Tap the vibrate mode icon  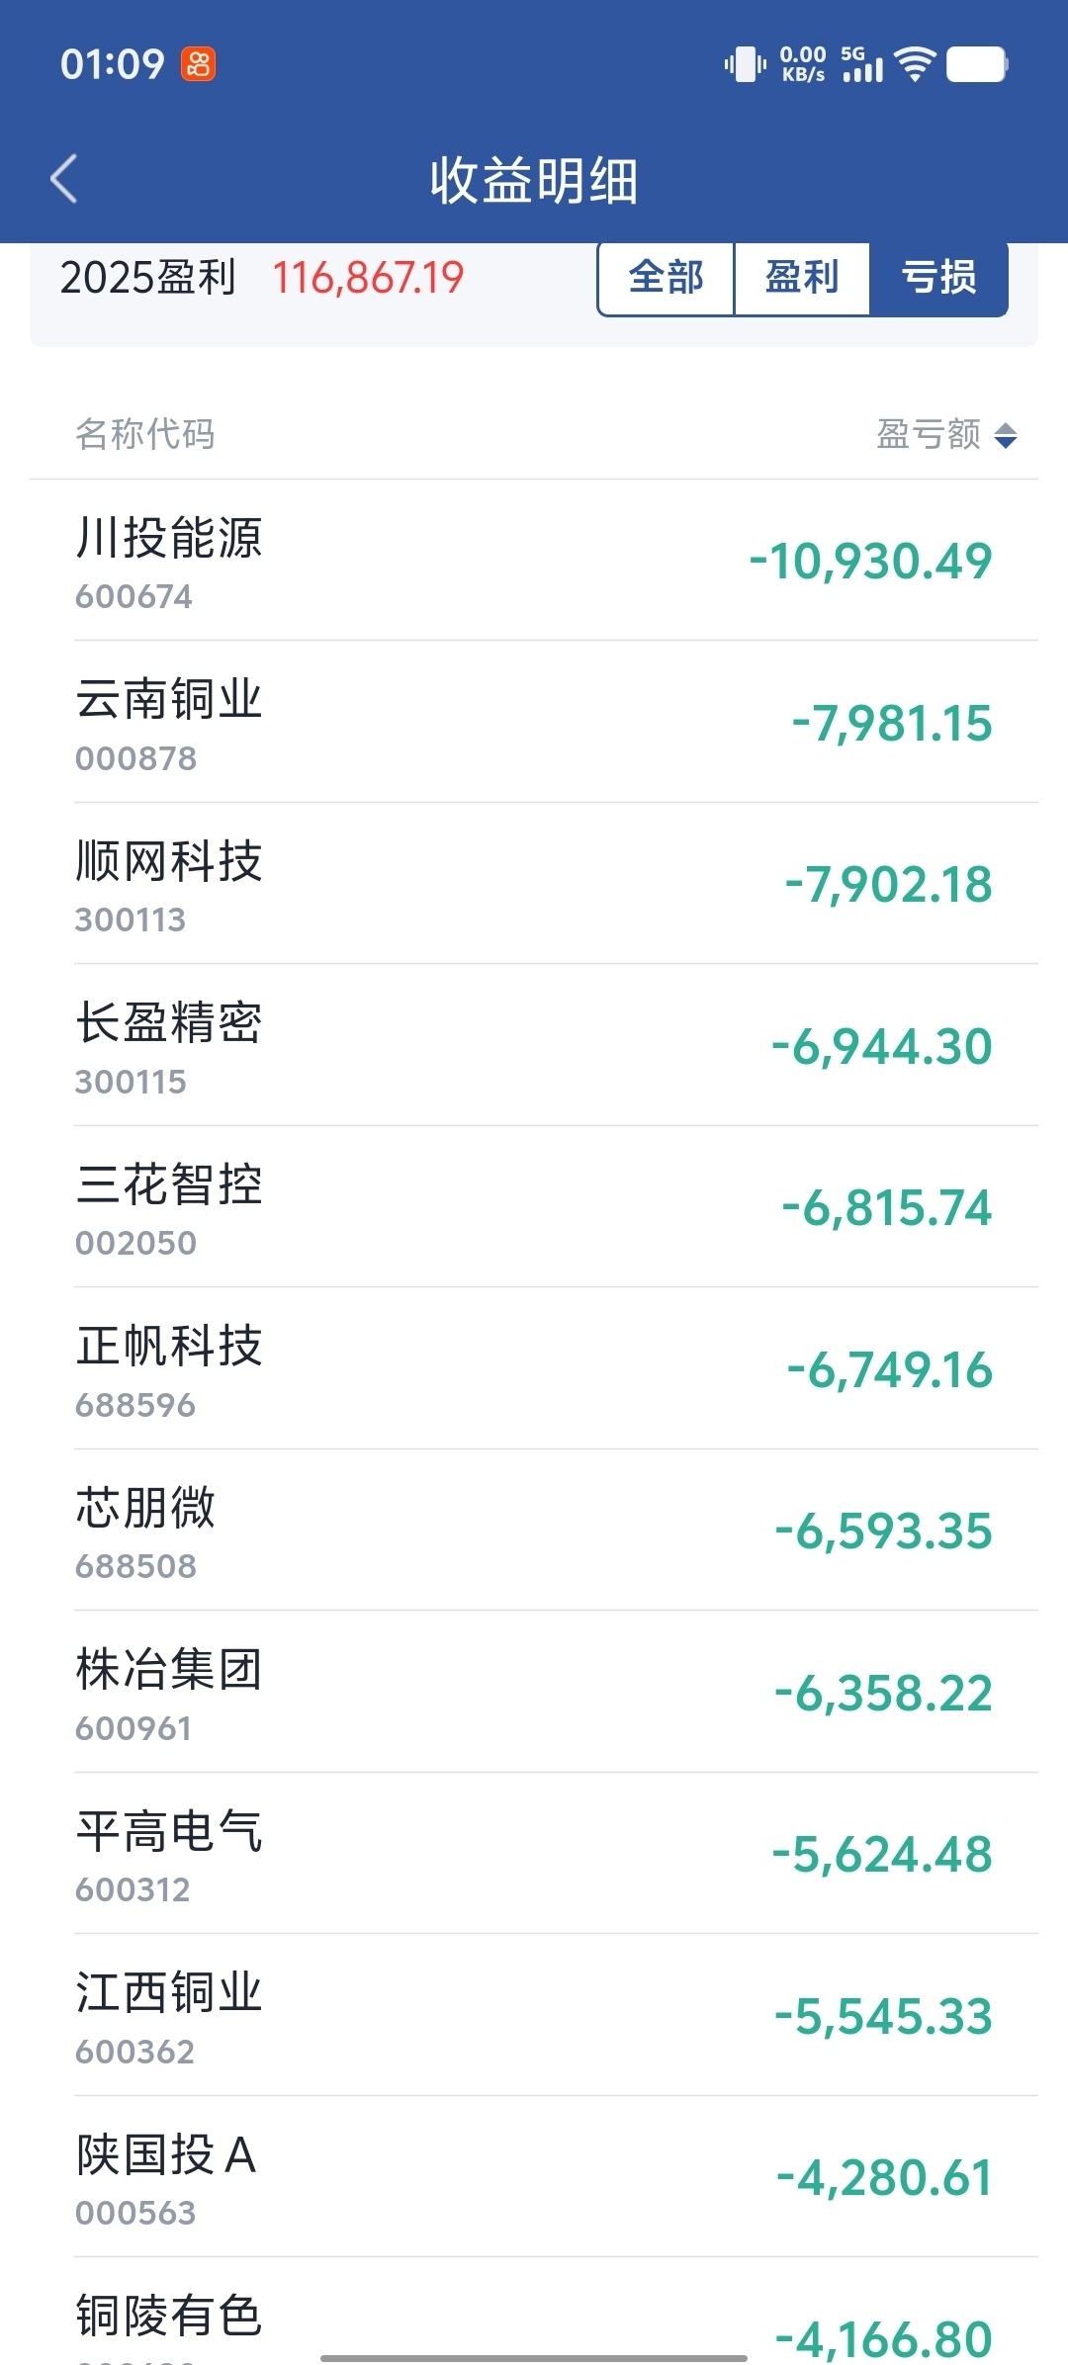pos(746,64)
